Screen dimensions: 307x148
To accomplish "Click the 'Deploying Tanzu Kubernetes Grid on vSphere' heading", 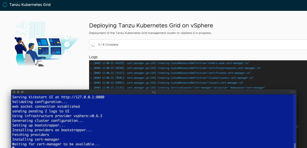I will click(x=151, y=25).
